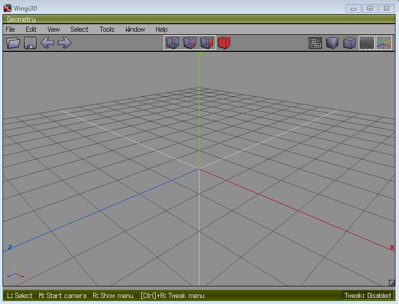The width and height of the screenshot is (399, 304).
Task: Open the File menu
Action: [x=10, y=29]
